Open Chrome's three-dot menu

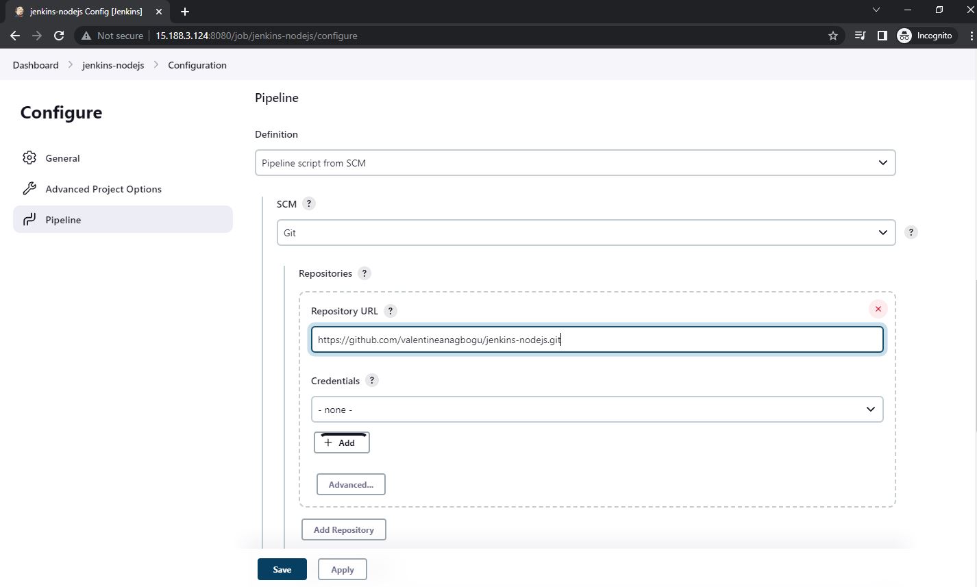tap(972, 35)
